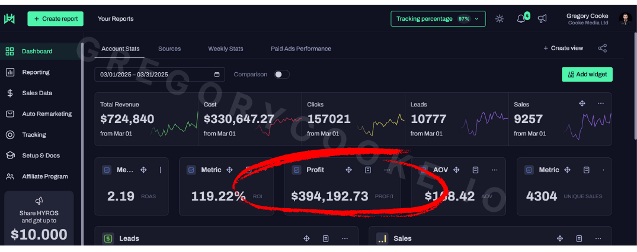
Task: Click the Share HYROS promo card
Action: point(39,218)
